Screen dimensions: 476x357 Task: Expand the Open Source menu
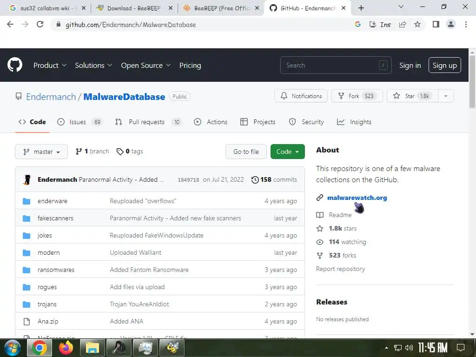coord(145,65)
